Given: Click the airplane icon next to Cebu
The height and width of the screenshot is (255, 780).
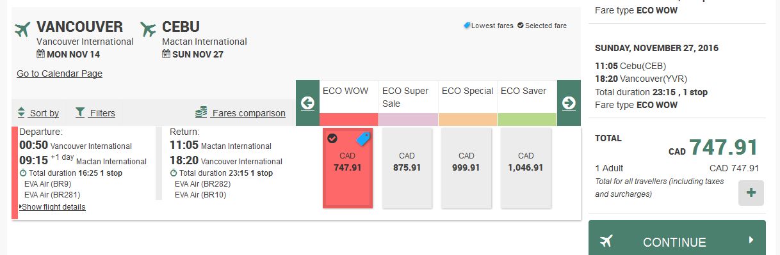Looking at the screenshot, I should 148,29.
